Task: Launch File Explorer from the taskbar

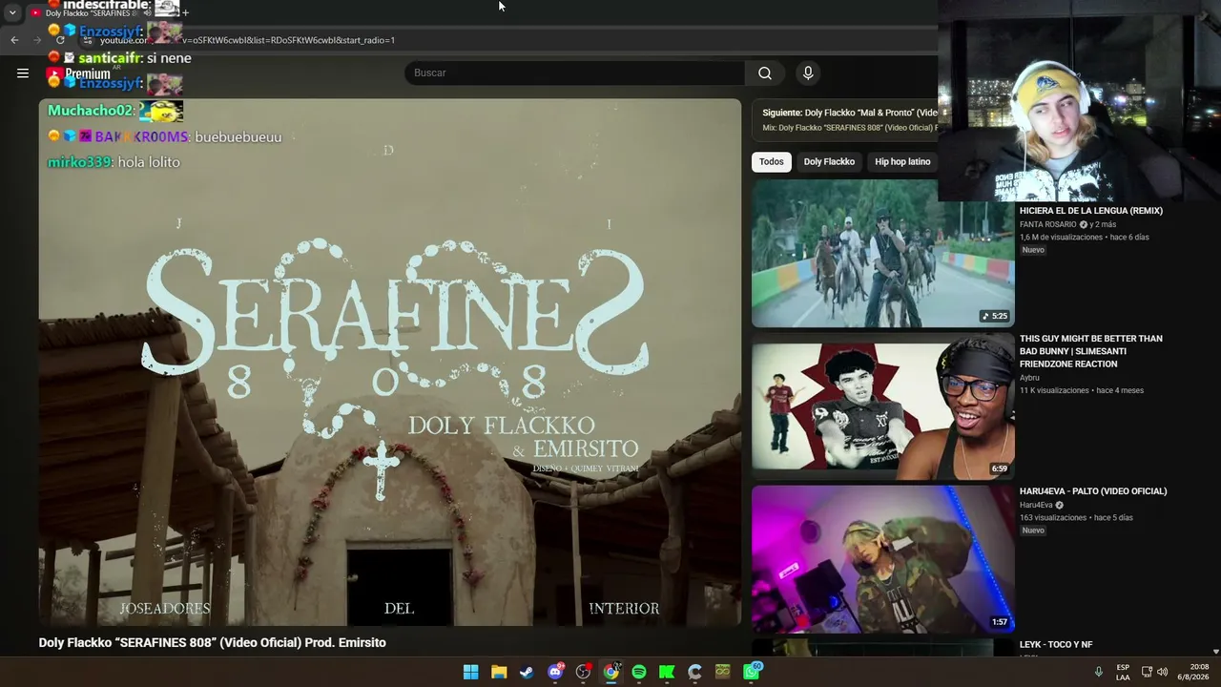Action: (x=499, y=672)
